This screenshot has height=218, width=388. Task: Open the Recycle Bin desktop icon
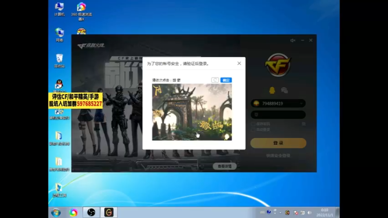coord(59,61)
